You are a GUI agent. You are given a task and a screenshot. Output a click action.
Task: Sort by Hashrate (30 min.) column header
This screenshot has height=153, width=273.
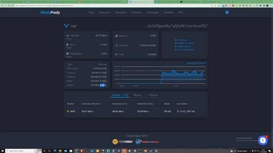tap(91, 104)
